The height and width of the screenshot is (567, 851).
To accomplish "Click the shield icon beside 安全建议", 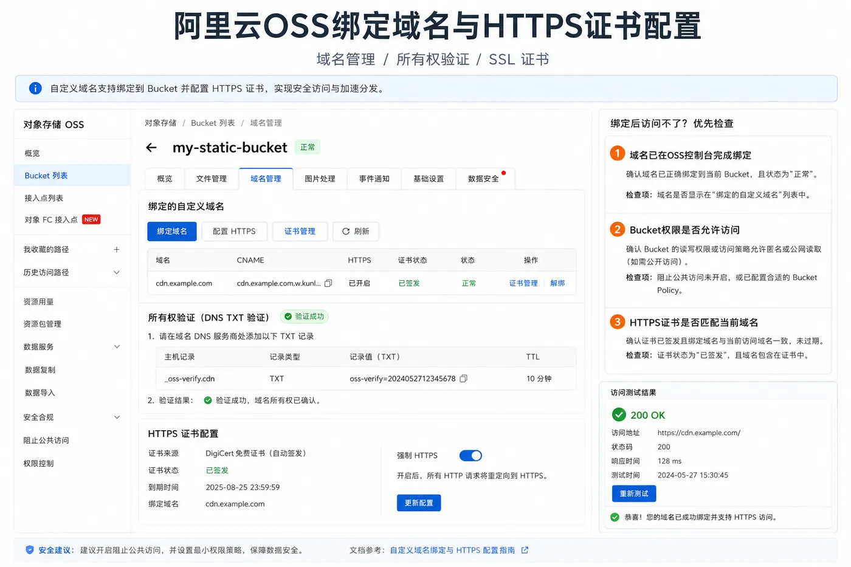I will (x=30, y=550).
